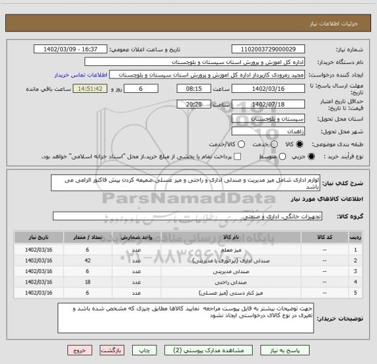Click the price validity date 1402/07/18 field
Viewport: 377px width, 364px height.
pyautogui.click(x=268, y=104)
